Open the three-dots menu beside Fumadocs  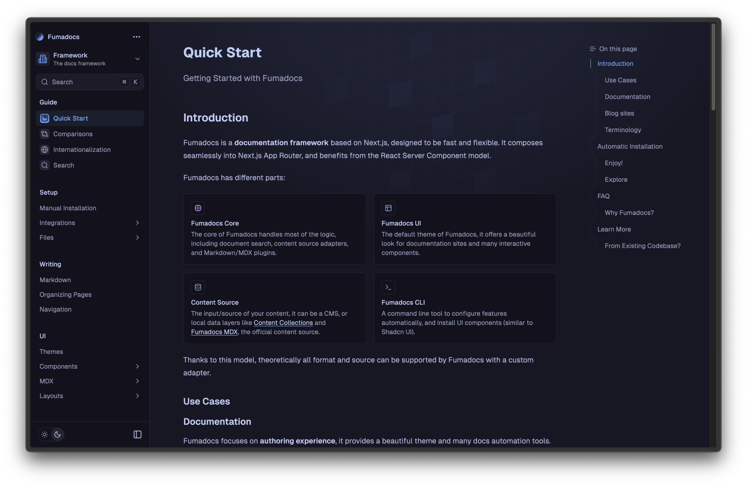(x=137, y=37)
